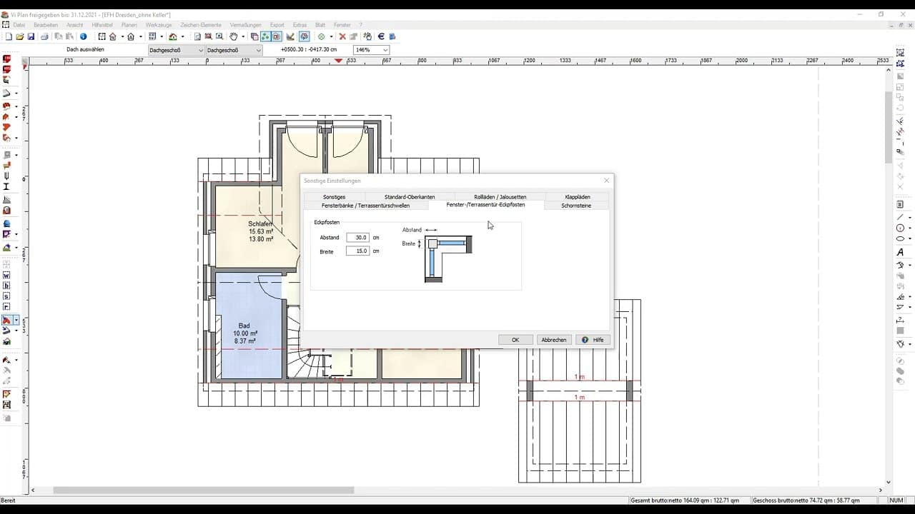Switch to the Sonstiges tab
The height and width of the screenshot is (514, 915).
(334, 196)
